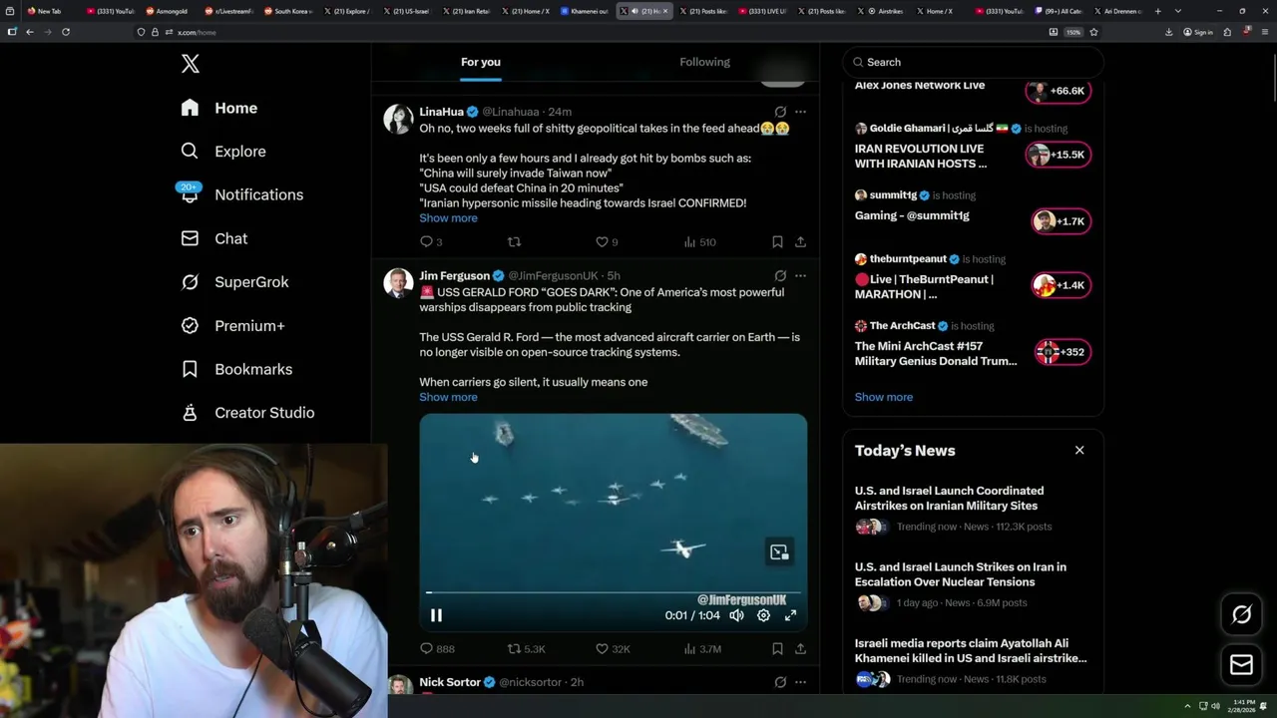Join Alex Jones Network Live +66.6K

point(1059,91)
